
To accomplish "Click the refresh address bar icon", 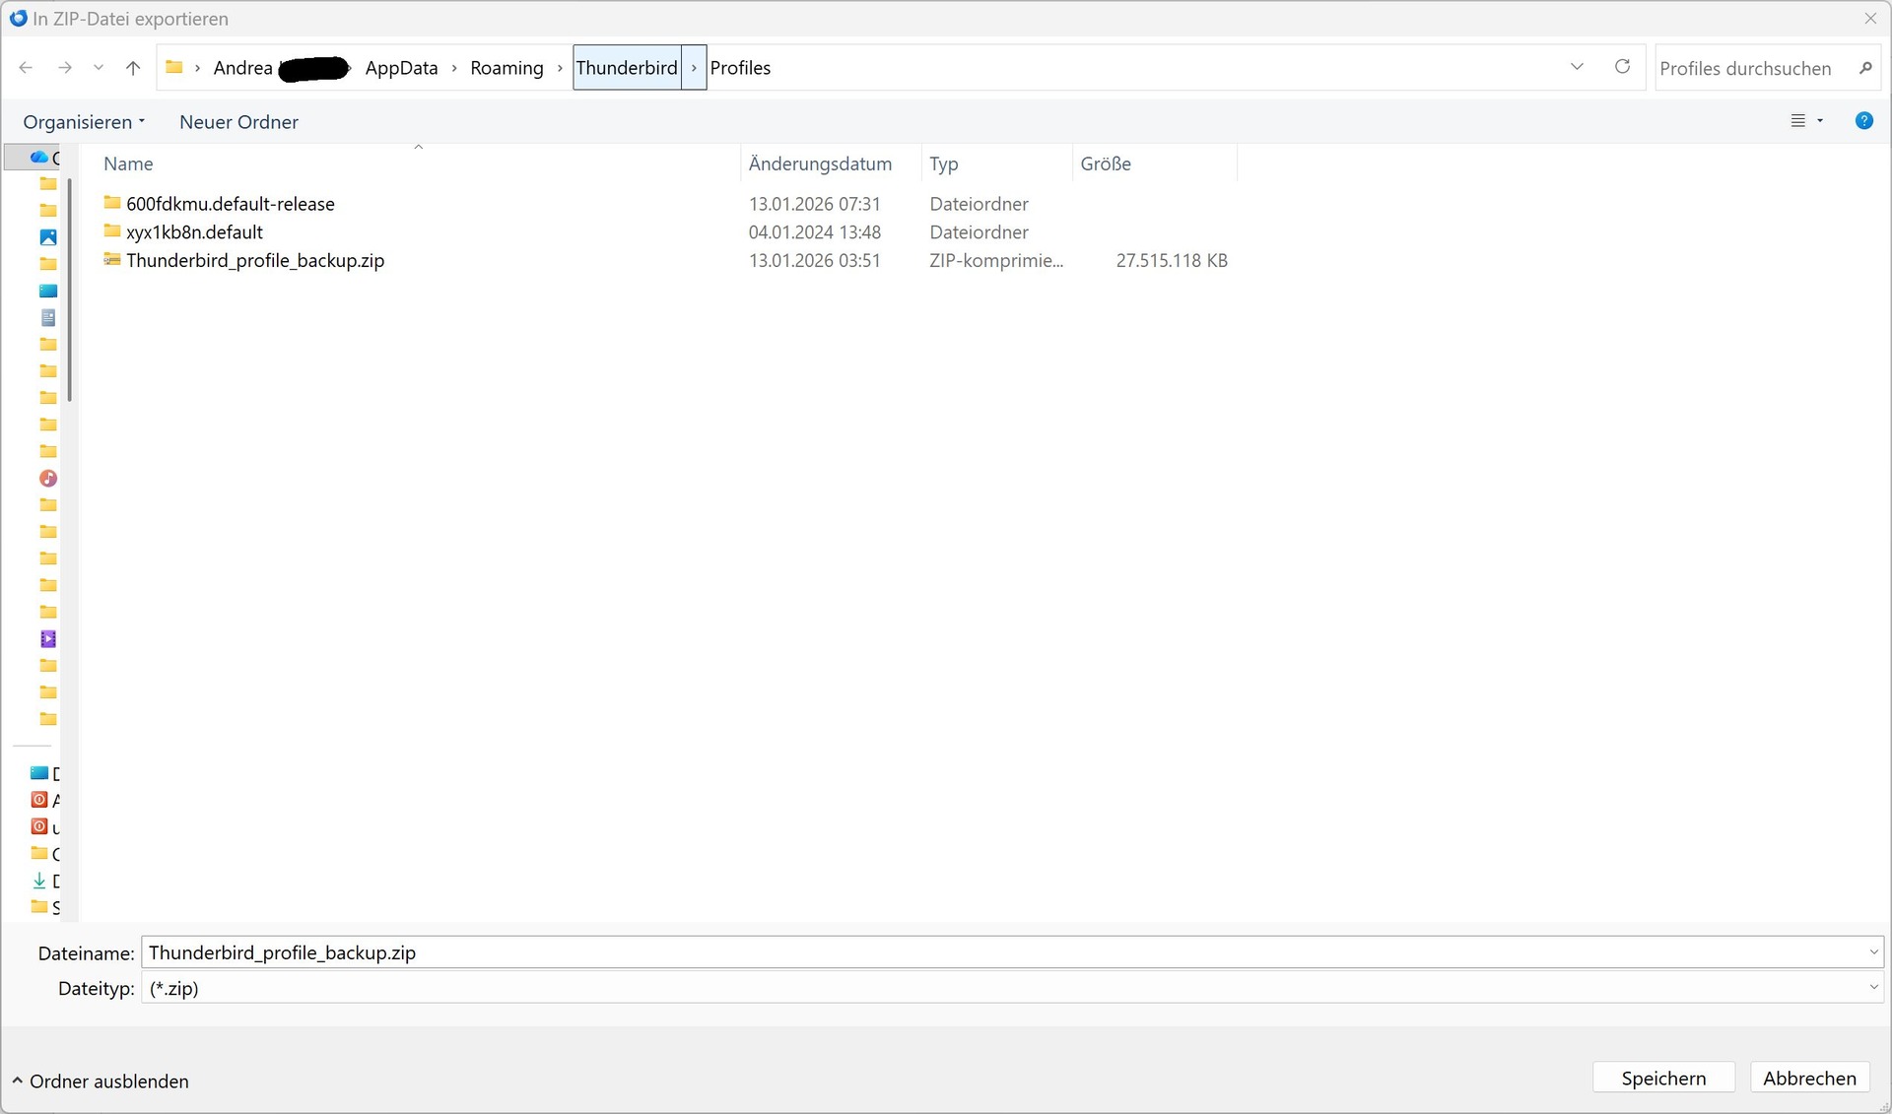I will [x=1622, y=67].
